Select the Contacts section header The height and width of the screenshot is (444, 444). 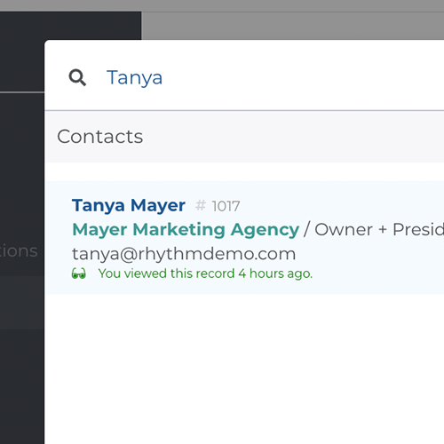point(244,137)
